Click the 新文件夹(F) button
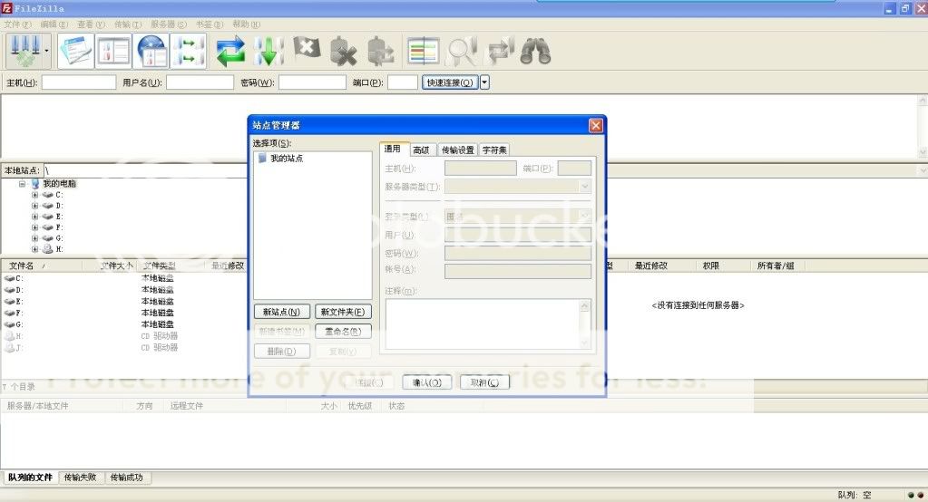This screenshot has height=502, width=928. pos(343,312)
